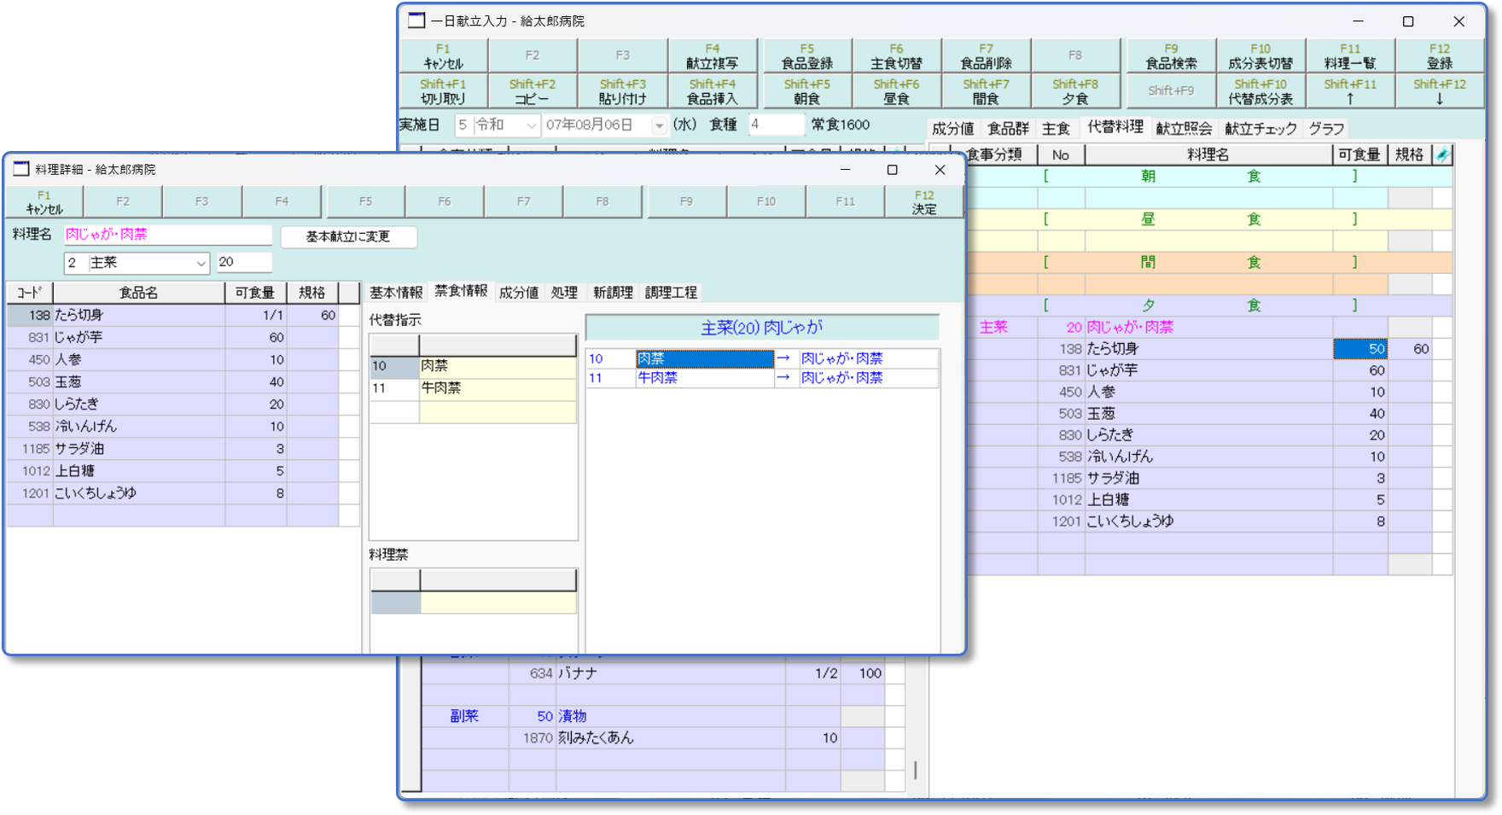The image size is (1502, 815).
Task: Click F4 献立複写 function button
Action: pyautogui.click(x=712, y=56)
